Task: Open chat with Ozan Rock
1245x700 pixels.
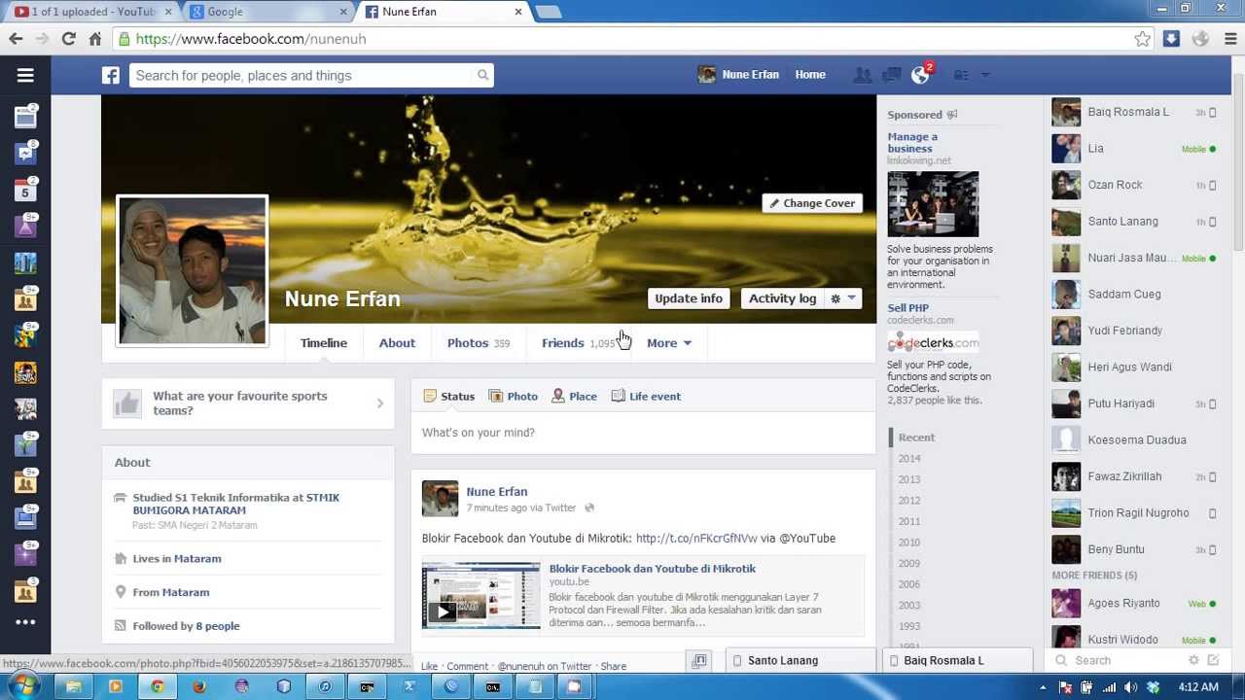Action: 1135,185
